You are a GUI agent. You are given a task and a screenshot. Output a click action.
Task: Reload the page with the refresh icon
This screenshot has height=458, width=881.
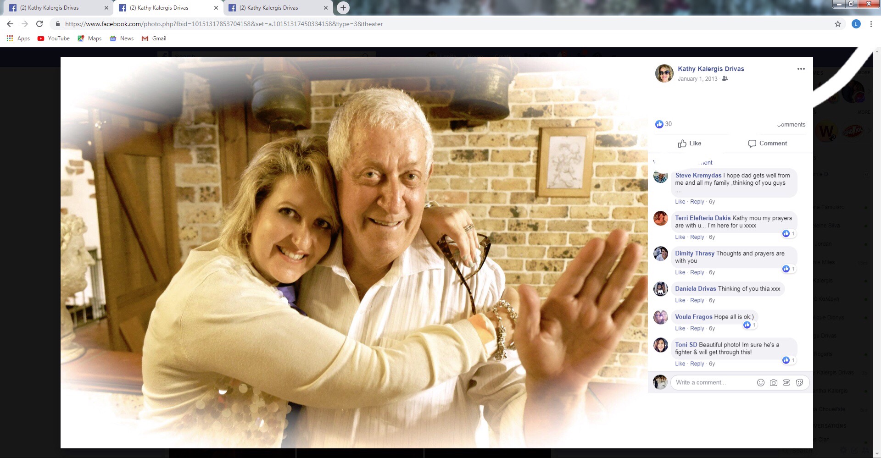tap(39, 24)
